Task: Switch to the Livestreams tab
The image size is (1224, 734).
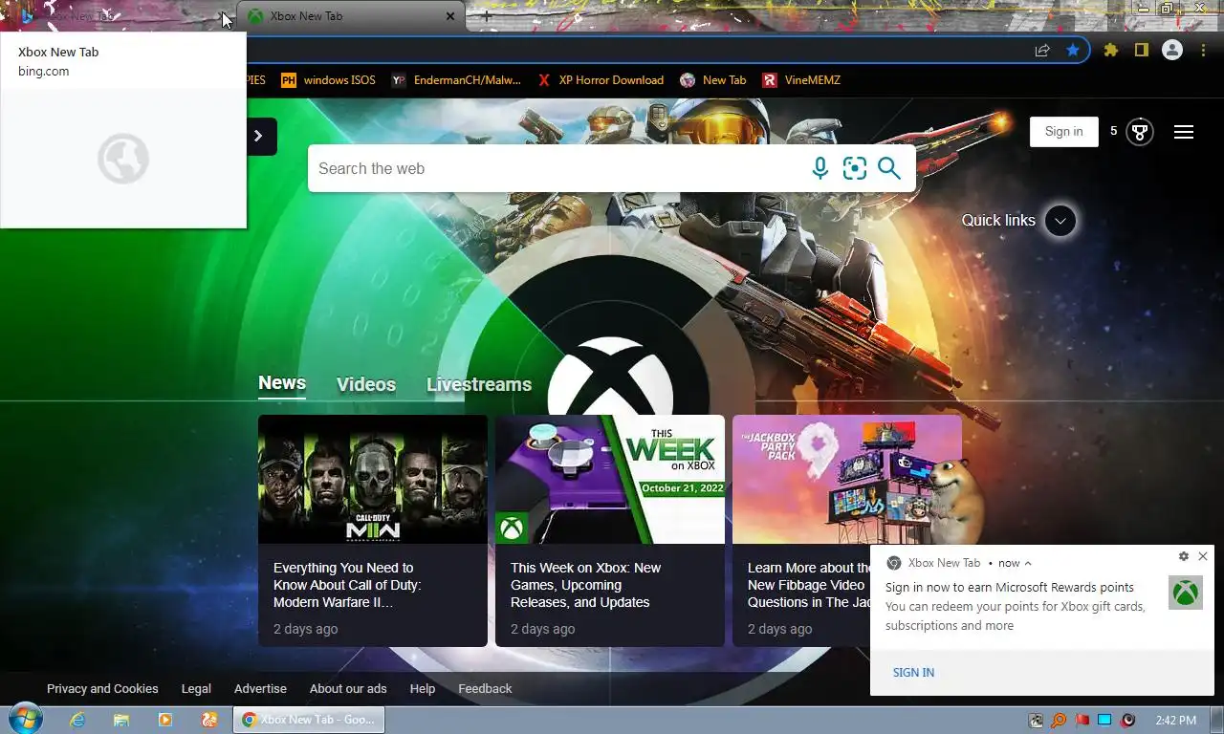Action: click(479, 384)
